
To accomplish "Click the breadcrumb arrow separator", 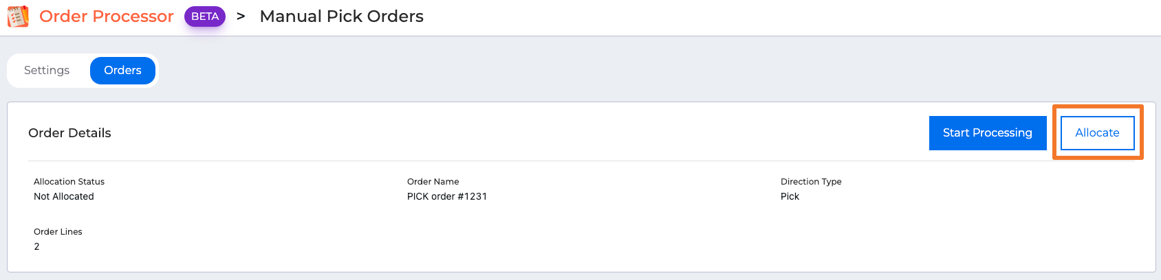I will (x=241, y=16).
